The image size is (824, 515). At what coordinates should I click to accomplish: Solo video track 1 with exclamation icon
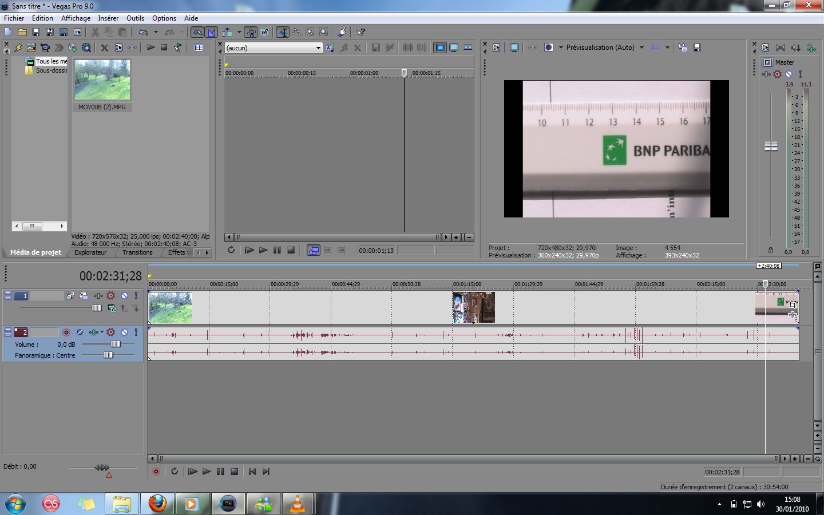136,296
